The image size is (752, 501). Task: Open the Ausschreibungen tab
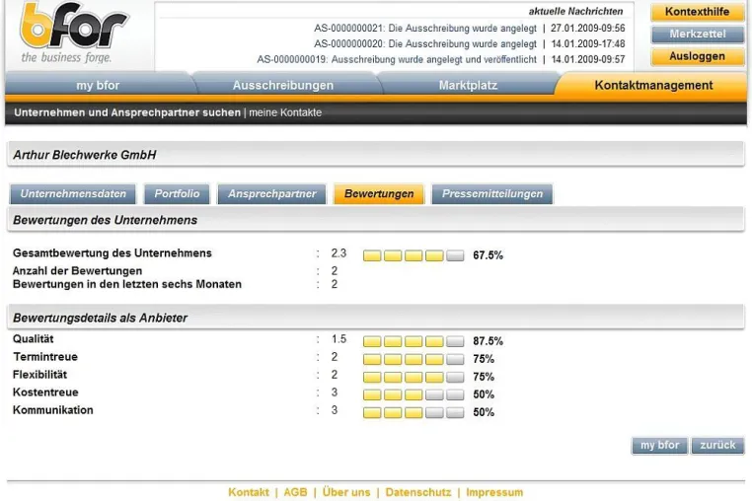[x=283, y=85]
